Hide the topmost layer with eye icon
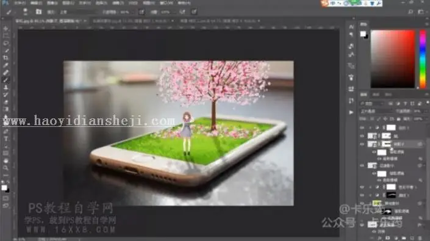430x241 pixels. click(362, 128)
